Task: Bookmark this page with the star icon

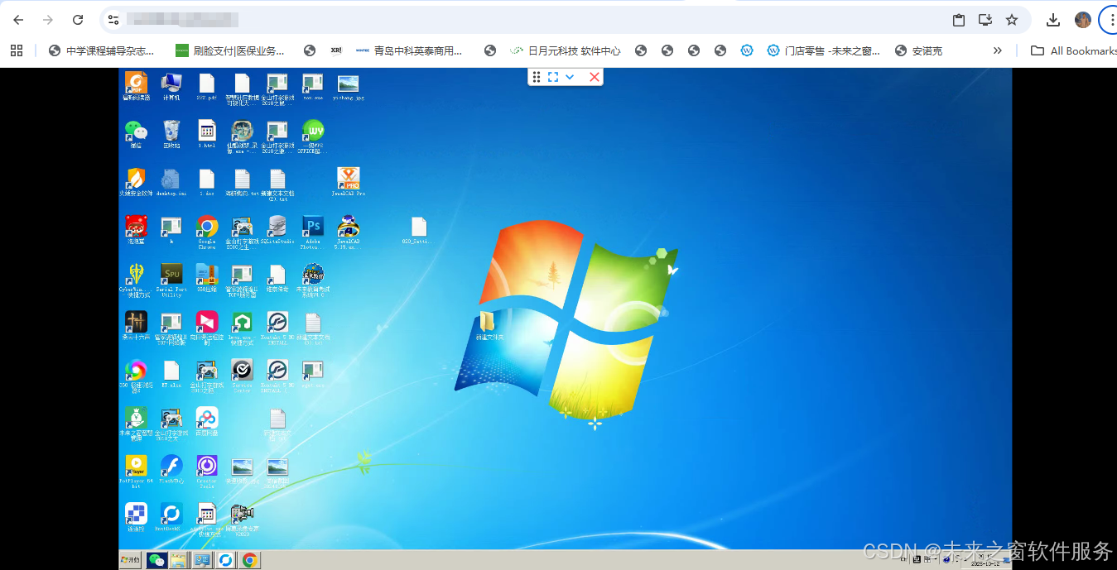Action: click(x=1012, y=20)
